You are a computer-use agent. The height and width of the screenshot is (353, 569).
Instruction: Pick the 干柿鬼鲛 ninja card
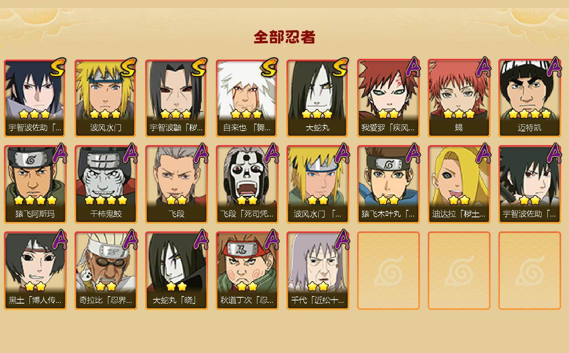pyautogui.click(x=106, y=184)
